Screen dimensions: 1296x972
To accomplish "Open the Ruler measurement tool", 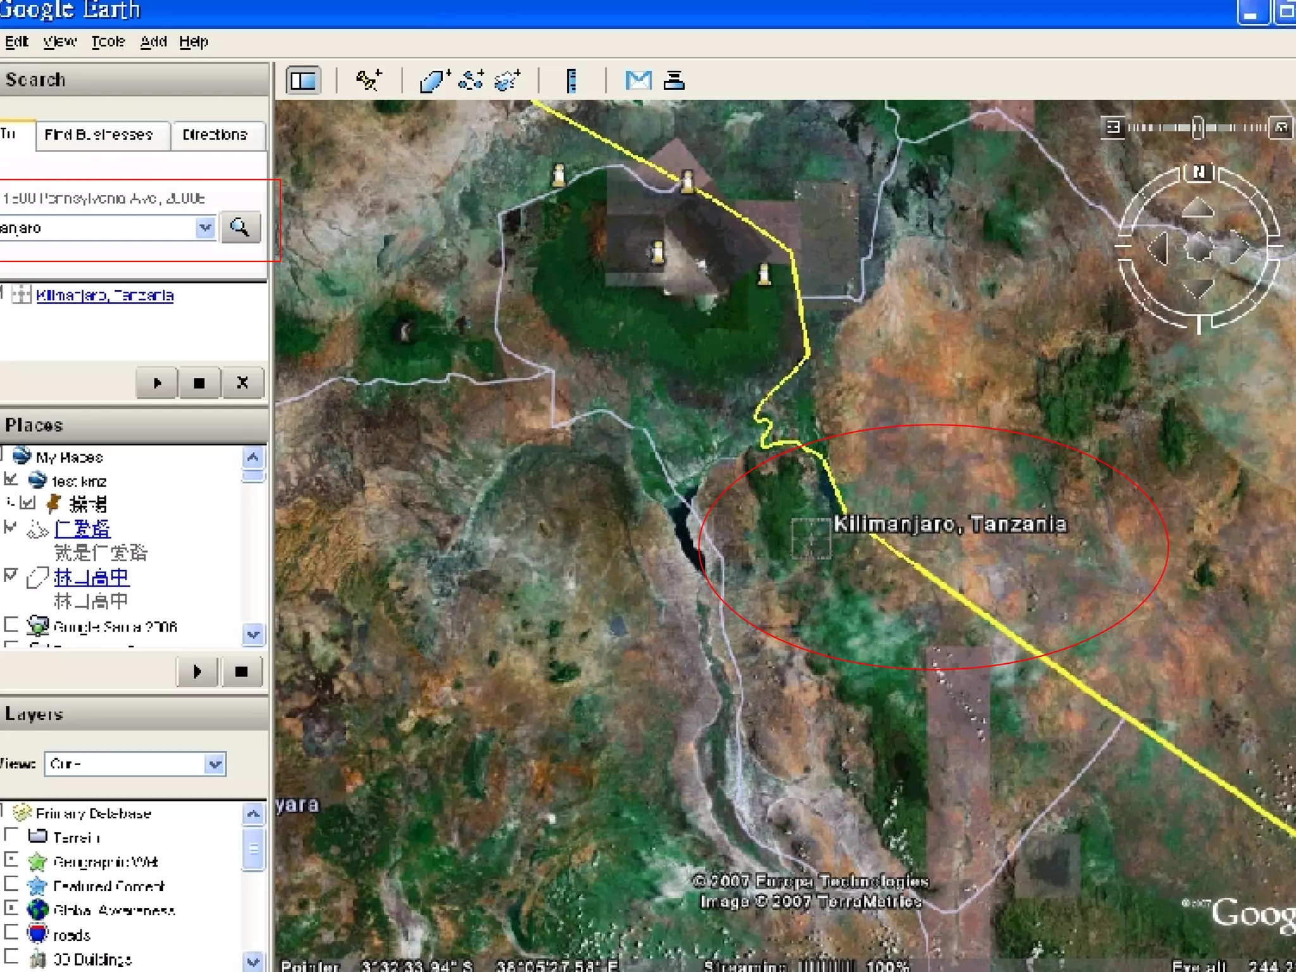I will pos(571,80).
